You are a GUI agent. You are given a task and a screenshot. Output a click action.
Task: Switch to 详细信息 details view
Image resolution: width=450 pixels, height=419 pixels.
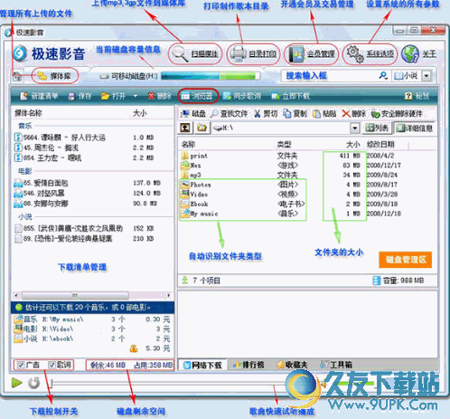[x=415, y=129]
